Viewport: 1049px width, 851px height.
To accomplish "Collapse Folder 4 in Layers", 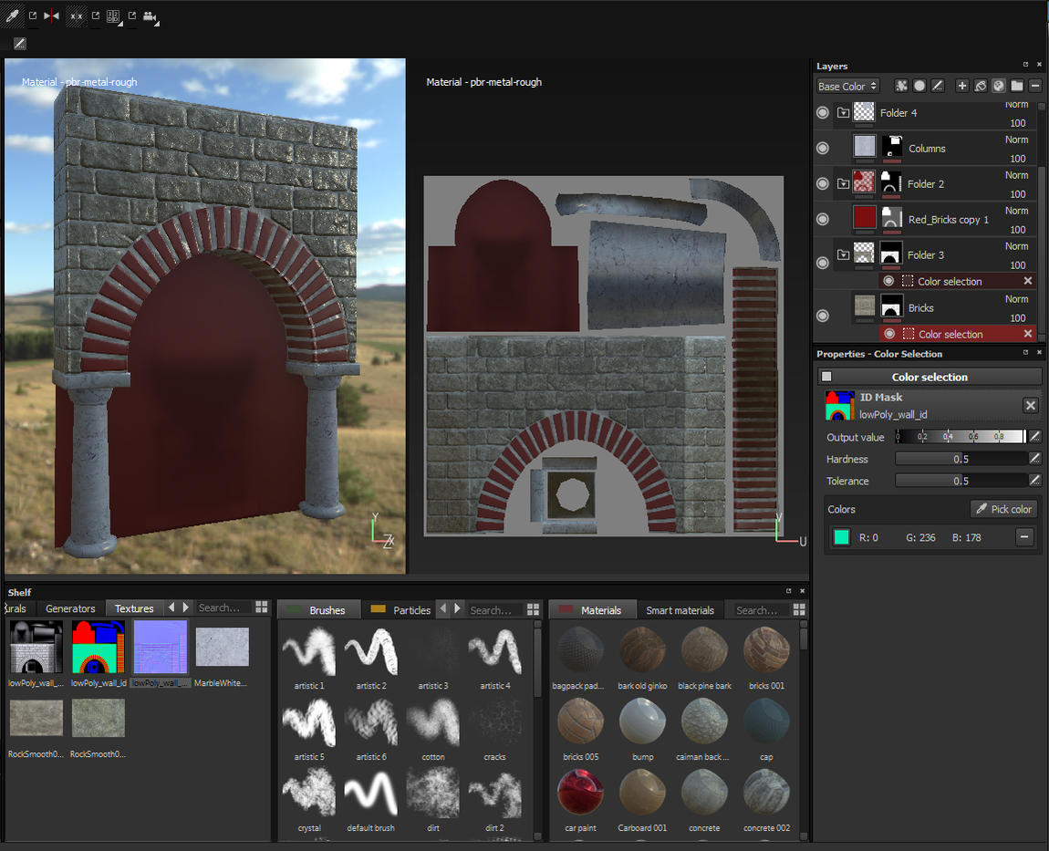I will coord(843,112).
